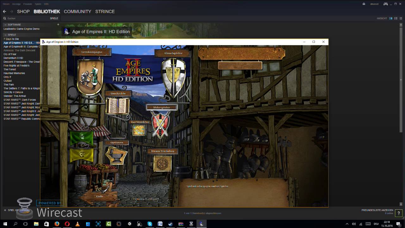Open Skype from the taskbar
Image resolution: width=405 pixels, height=228 pixels.
tap(150, 224)
